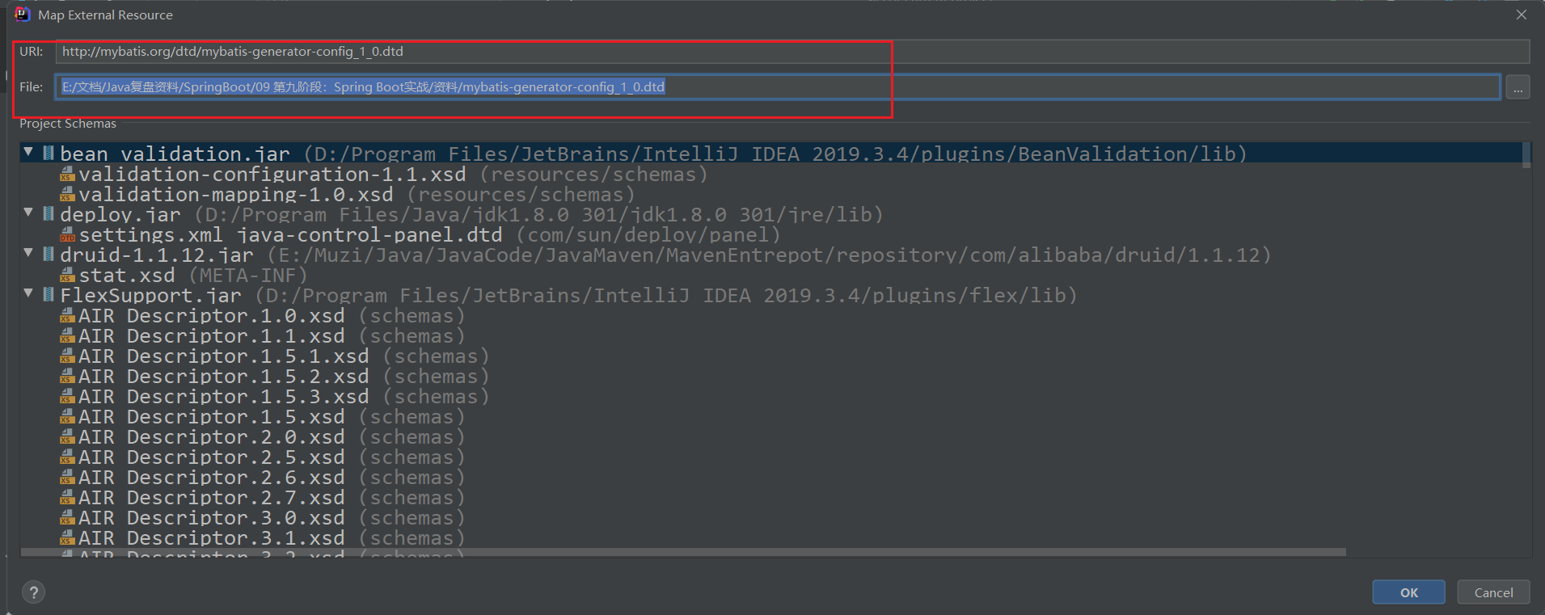Image resolution: width=1545 pixels, height=615 pixels.
Task: Select the FlexSupport.jar row text
Action: (x=568, y=295)
